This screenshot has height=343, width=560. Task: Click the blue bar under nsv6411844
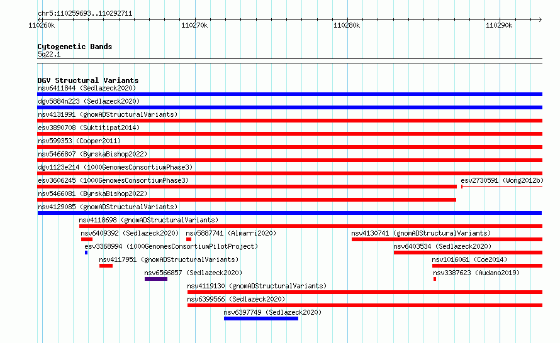[289, 94]
